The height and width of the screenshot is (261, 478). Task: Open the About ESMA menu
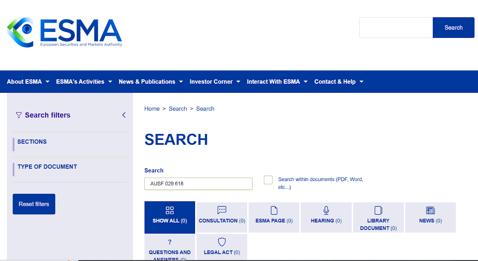pyautogui.click(x=24, y=82)
